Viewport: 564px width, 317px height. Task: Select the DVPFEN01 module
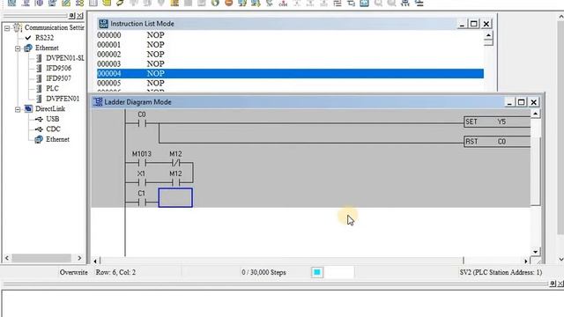63,99
